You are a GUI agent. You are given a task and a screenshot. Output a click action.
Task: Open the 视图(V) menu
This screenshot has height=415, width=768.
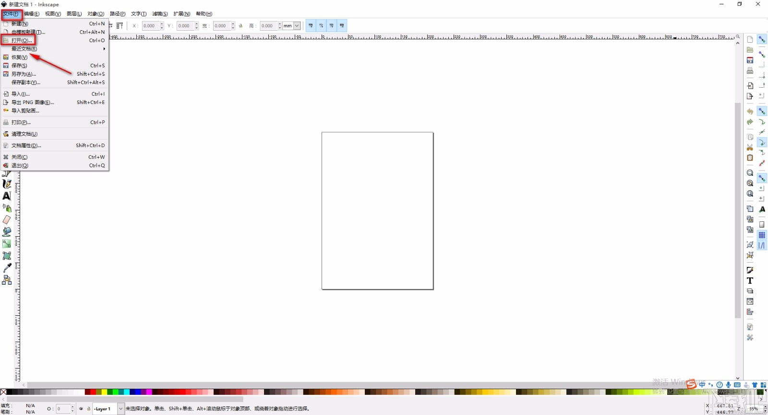(53, 14)
